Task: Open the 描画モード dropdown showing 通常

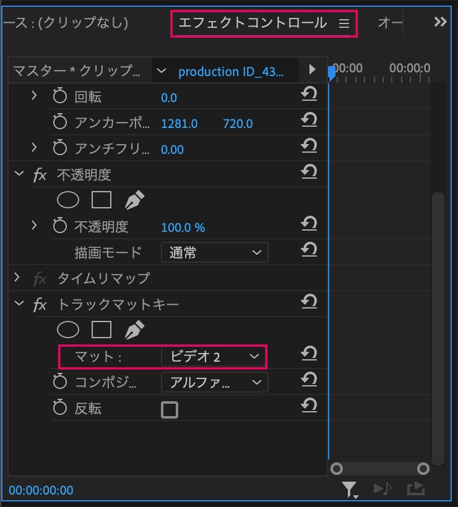Action: [x=215, y=252]
